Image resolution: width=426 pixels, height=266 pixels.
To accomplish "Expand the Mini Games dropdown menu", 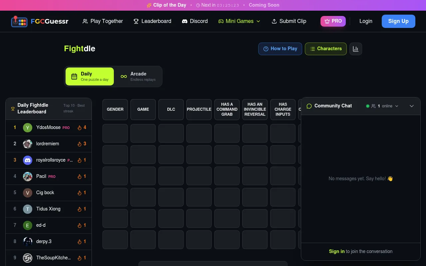I will (239, 21).
